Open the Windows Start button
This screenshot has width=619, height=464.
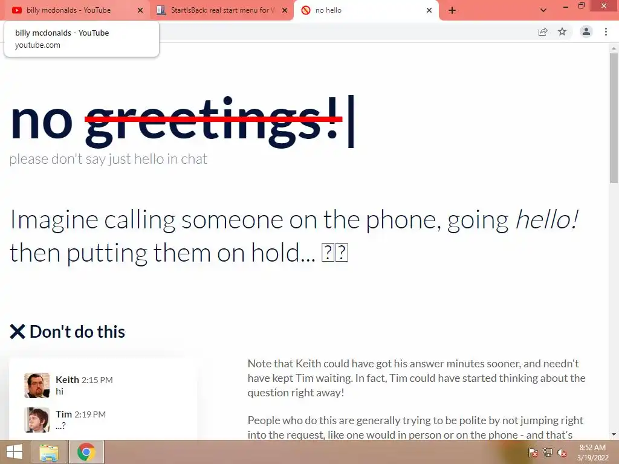click(x=15, y=452)
